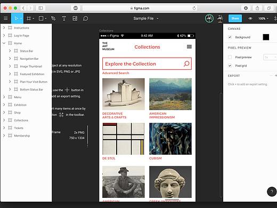Click the second collaborator avatar

coord(220,18)
